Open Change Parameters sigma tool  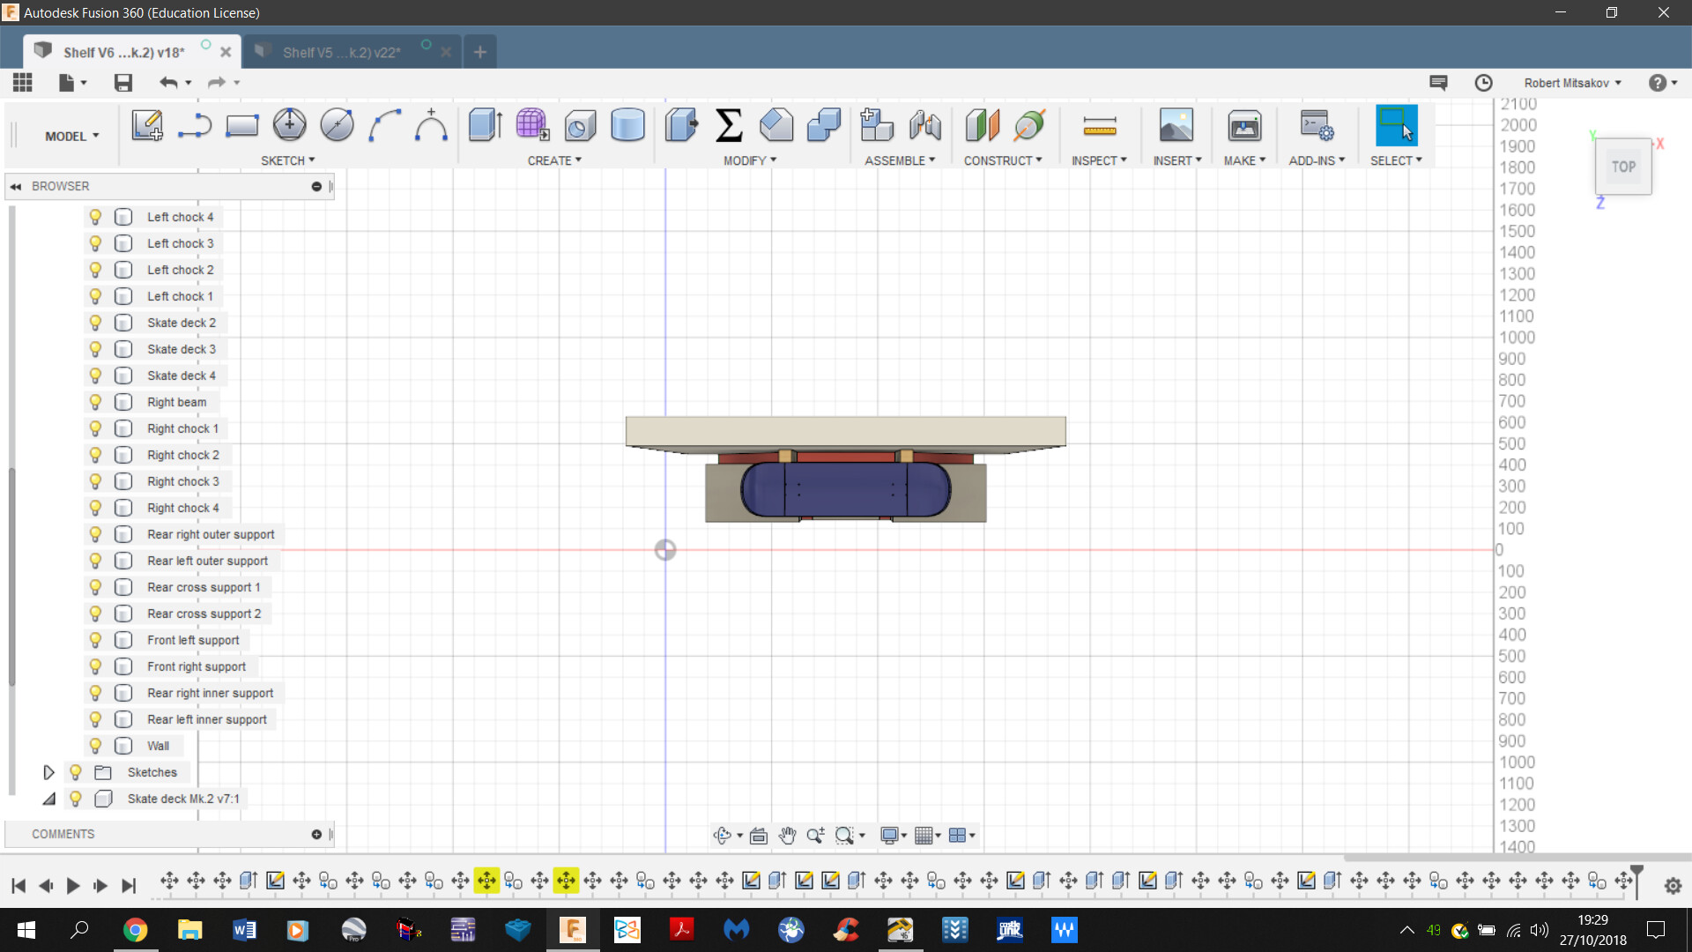pos(729,125)
